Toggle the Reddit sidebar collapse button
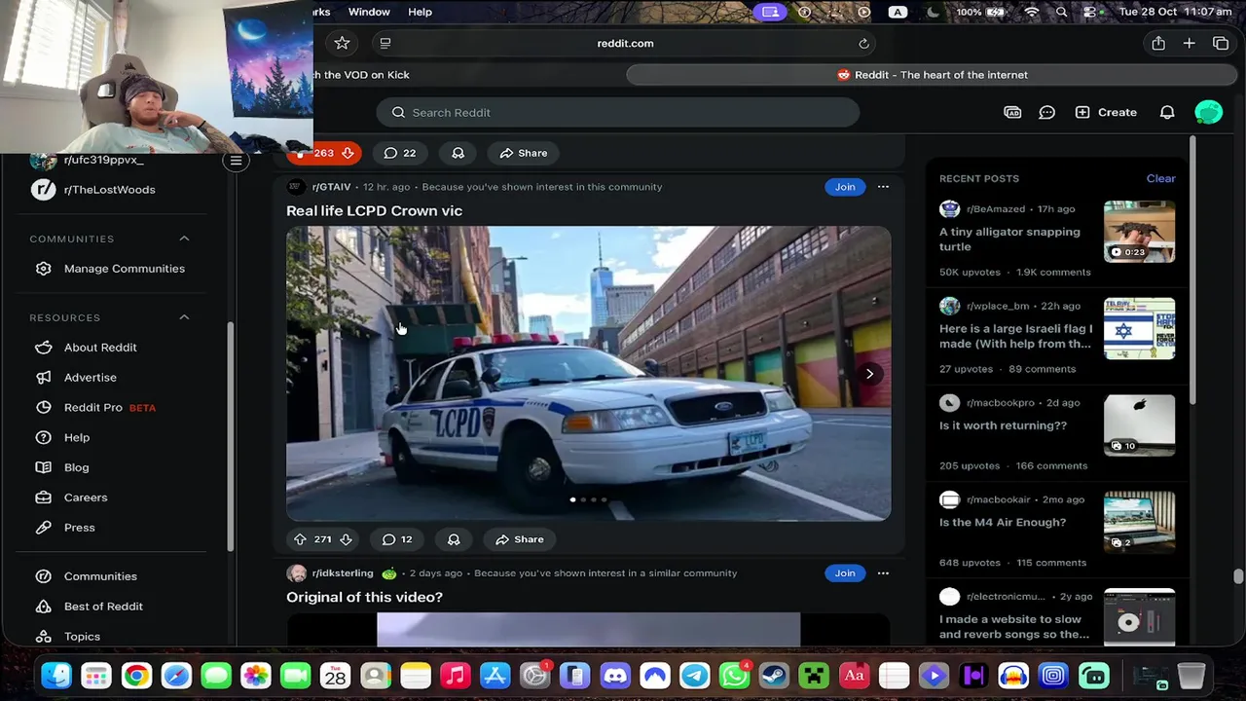Screen dimensions: 1246x701 [x=236, y=162]
